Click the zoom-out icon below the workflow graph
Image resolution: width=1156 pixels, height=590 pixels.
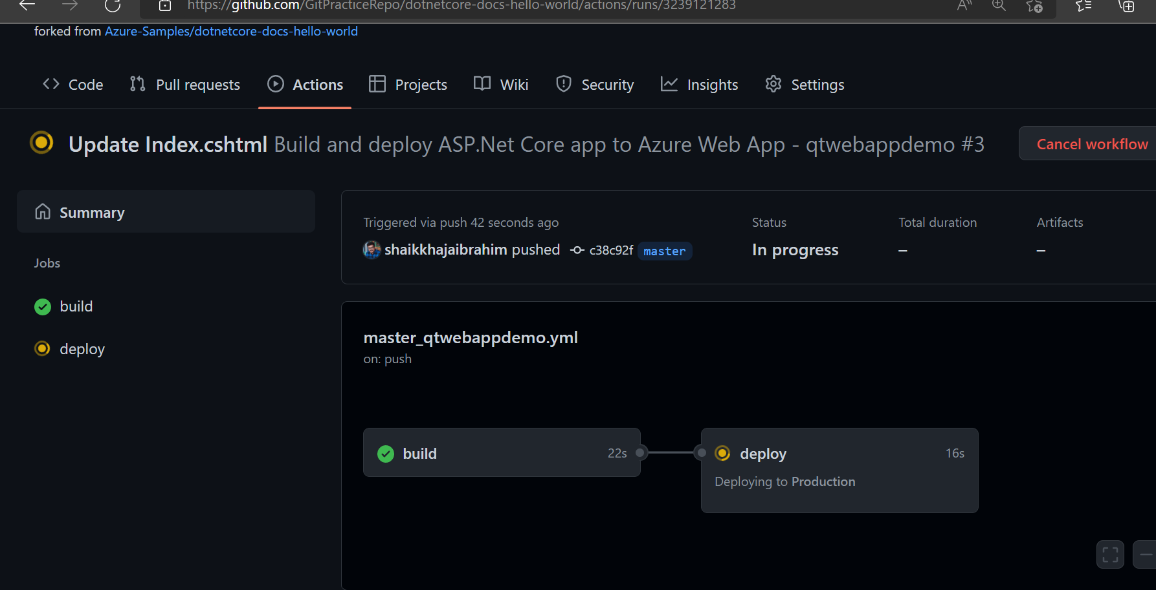coord(1146,554)
